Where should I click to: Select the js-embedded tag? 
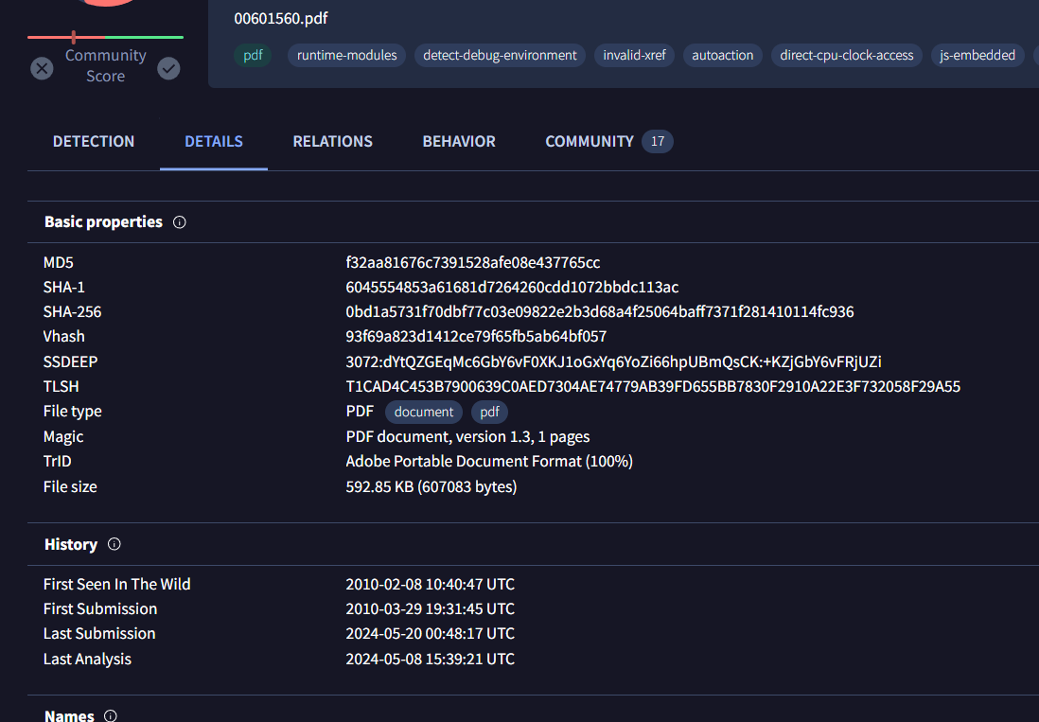pyautogui.click(x=977, y=55)
